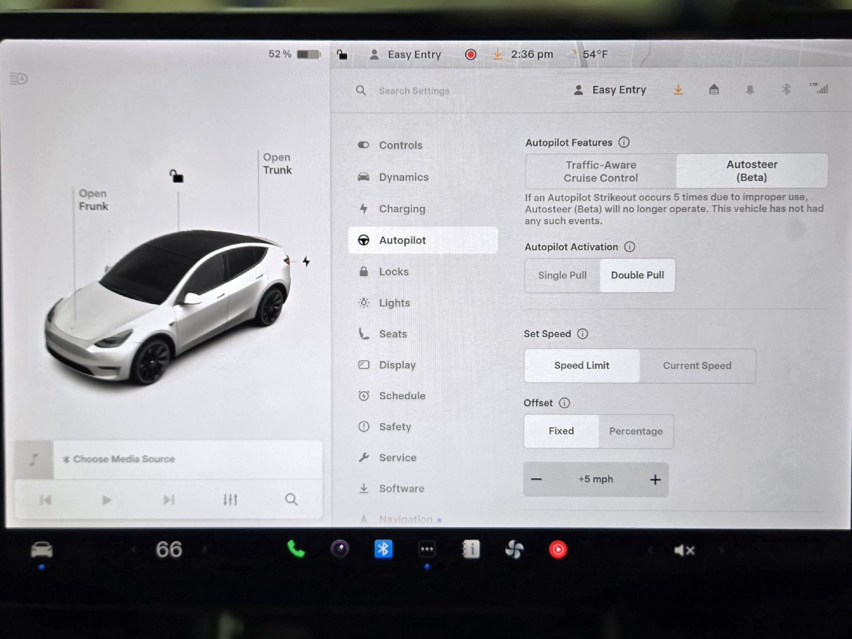This screenshot has width=852, height=639.
Task: Show info for Autopilot Features
Action: tap(624, 142)
